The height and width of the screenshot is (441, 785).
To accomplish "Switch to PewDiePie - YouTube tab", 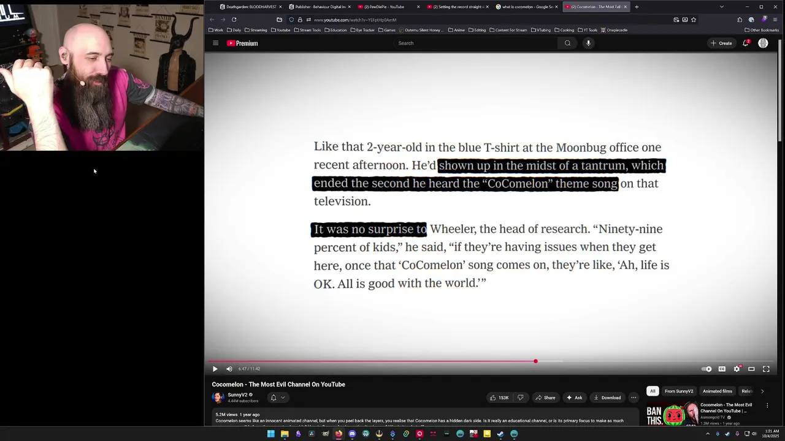I will [x=388, y=7].
